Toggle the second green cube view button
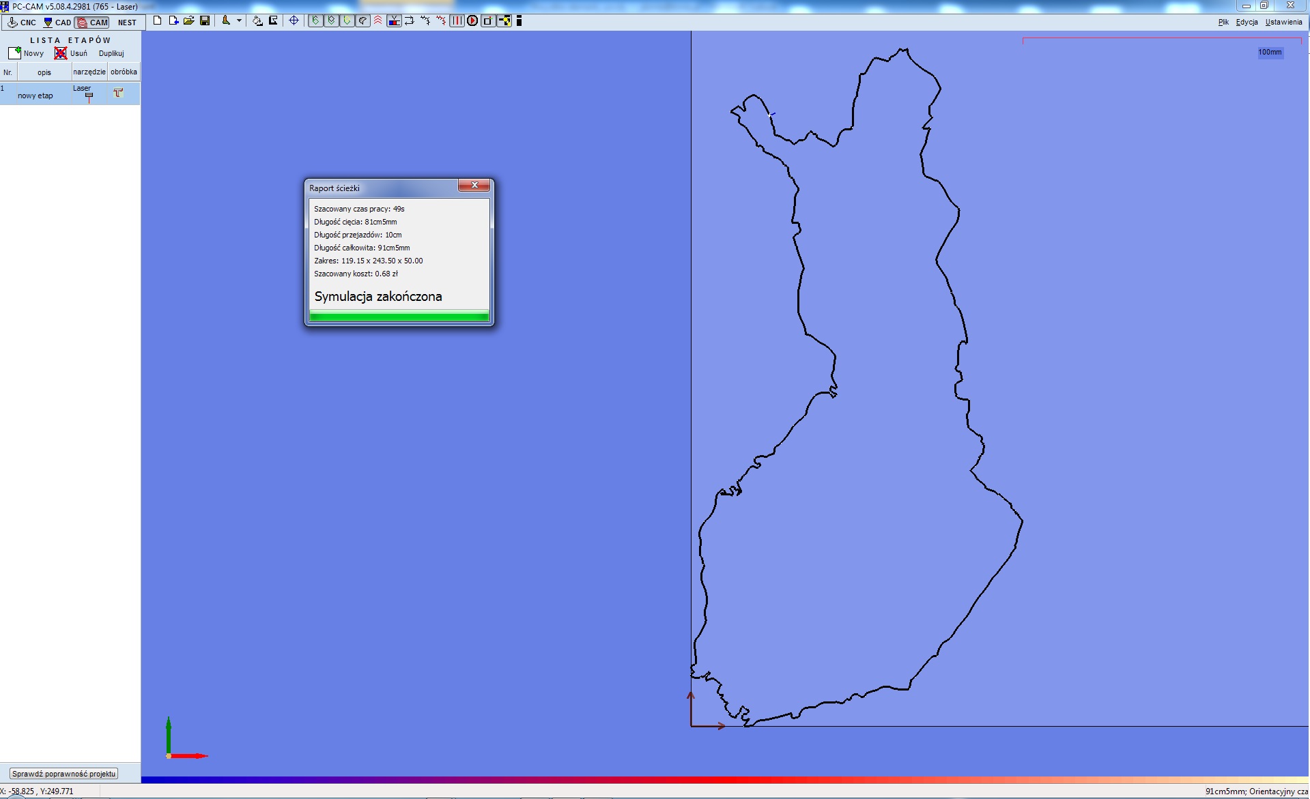The height and width of the screenshot is (799, 1310). (331, 20)
